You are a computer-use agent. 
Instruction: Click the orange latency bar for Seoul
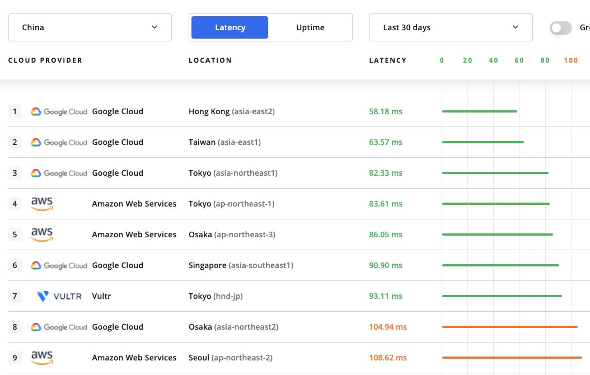tap(512, 358)
